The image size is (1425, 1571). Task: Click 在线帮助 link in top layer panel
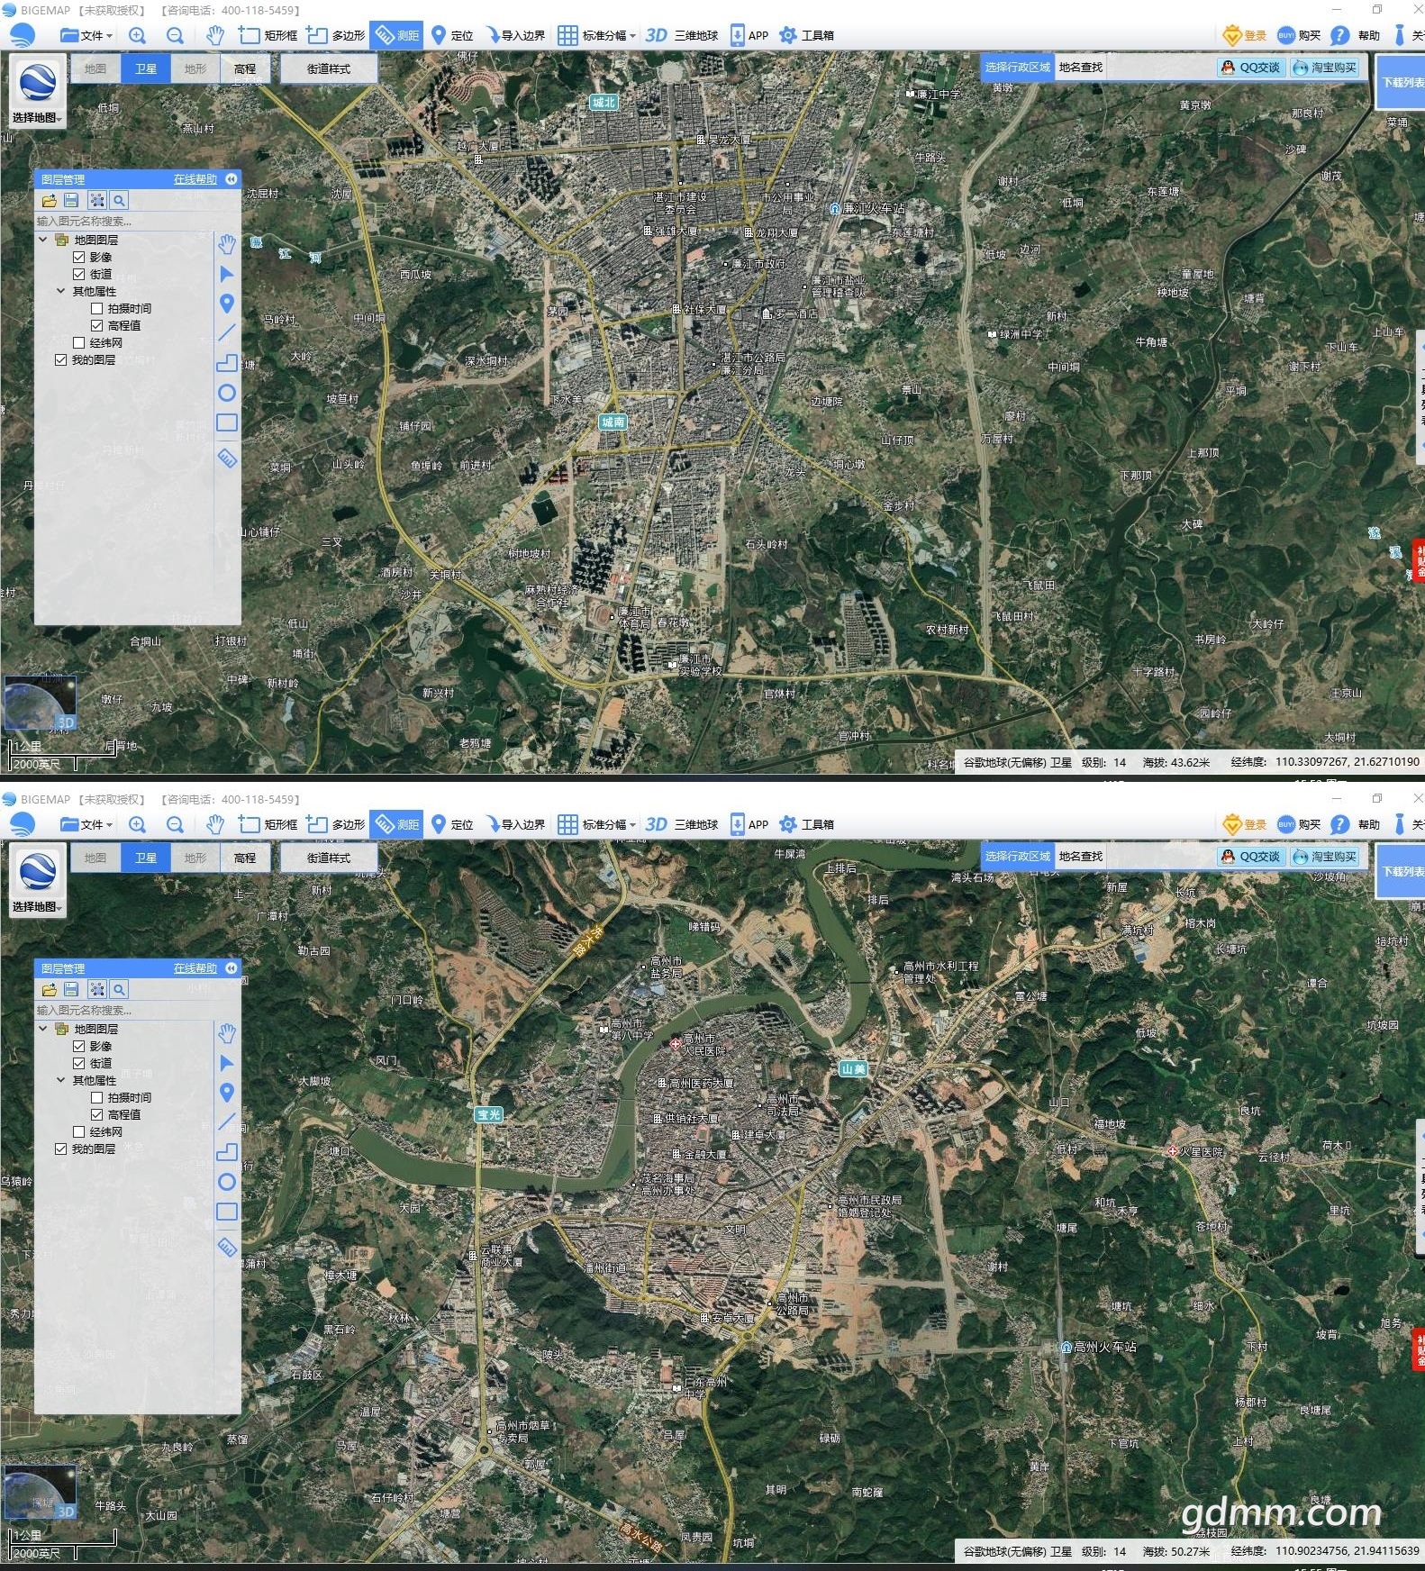195,179
